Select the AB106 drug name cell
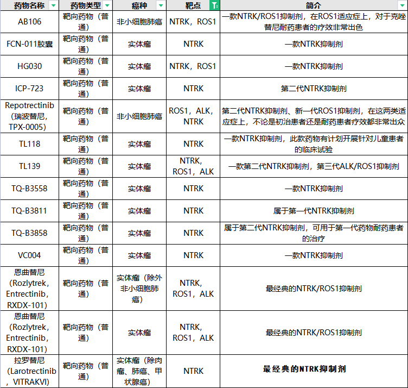408x388 pixels. pos(29,22)
